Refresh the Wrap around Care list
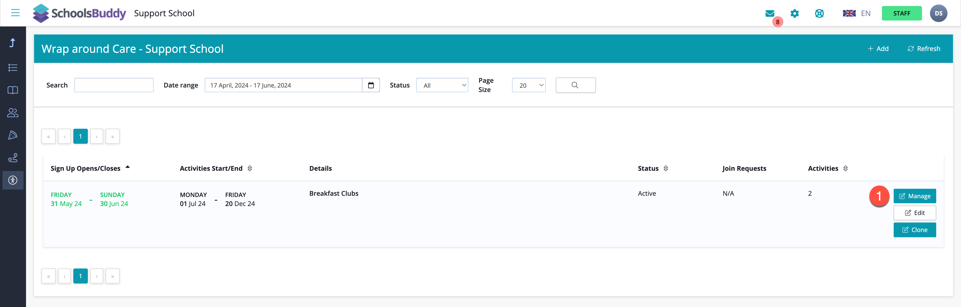 tap(924, 49)
